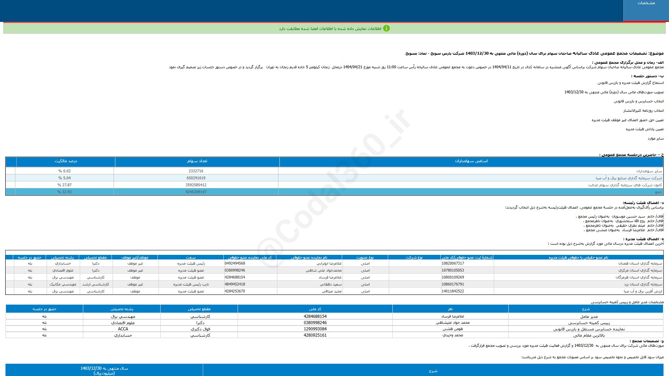Click the subject line starting with موضوع: تصمیمات مجمع عمومی

(535, 53)
